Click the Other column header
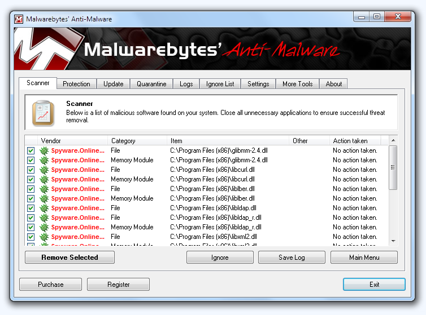Image resolution: width=426 pixels, height=315 pixels. pyautogui.click(x=309, y=141)
